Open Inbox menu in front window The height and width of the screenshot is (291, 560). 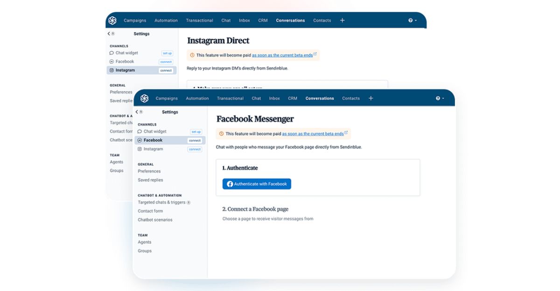tap(274, 98)
